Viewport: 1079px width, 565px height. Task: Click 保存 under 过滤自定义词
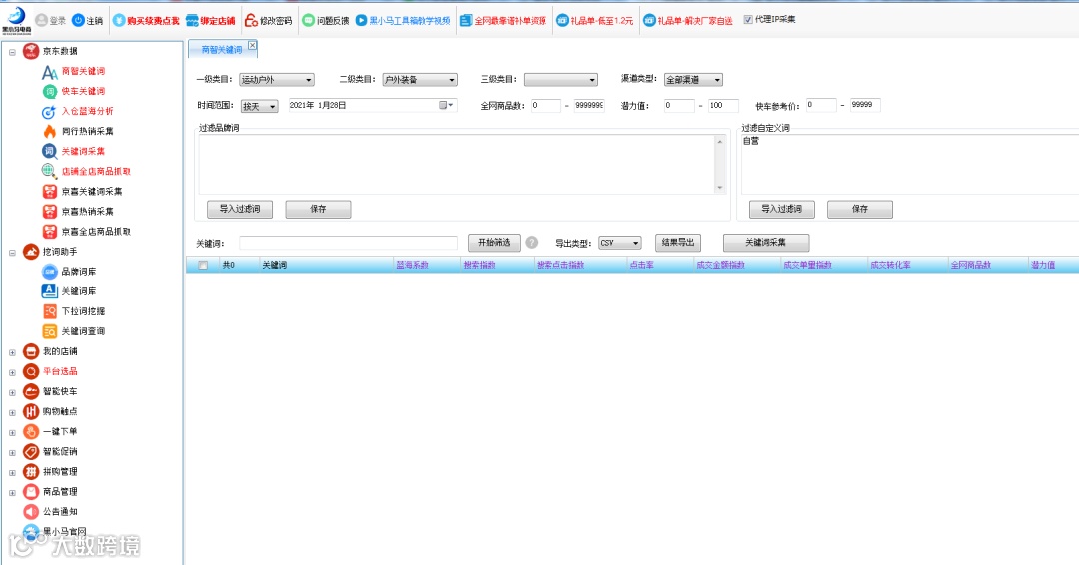(860, 209)
